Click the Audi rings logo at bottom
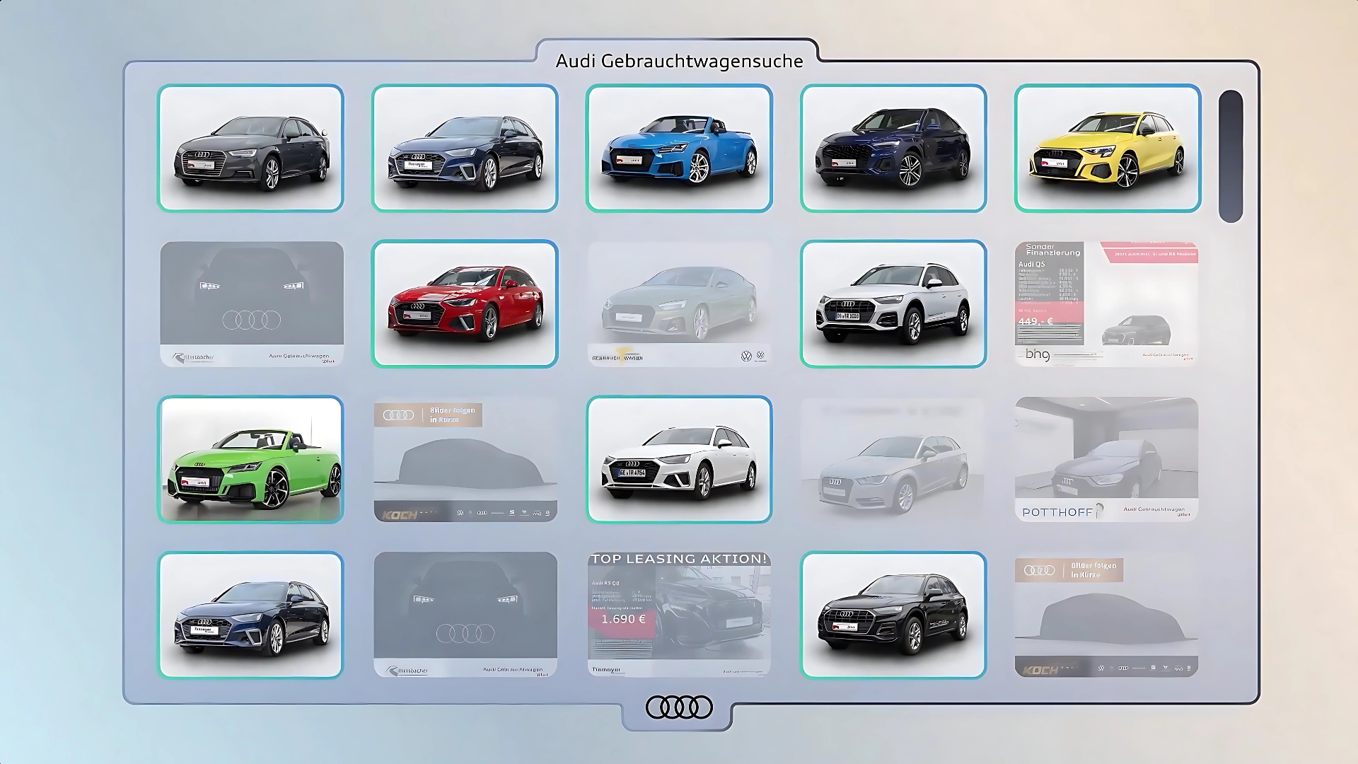The height and width of the screenshot is (764, 1358). pyautogui.click(x=678, y=707)
